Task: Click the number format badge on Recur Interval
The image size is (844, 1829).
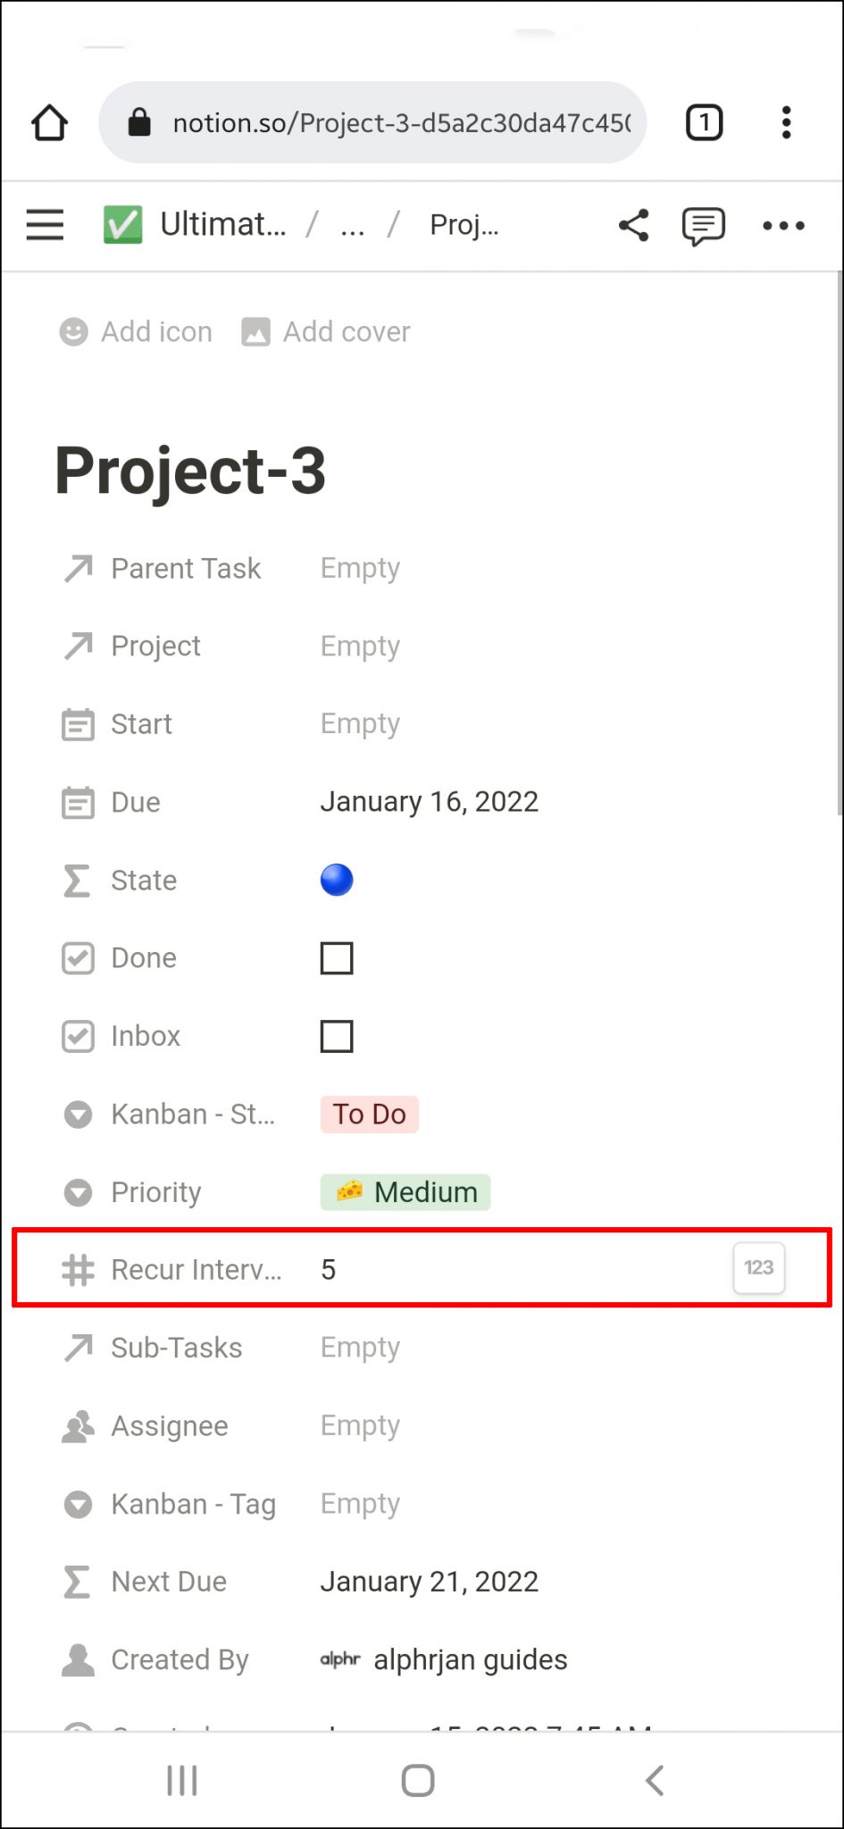Action: pos(758,1268)
